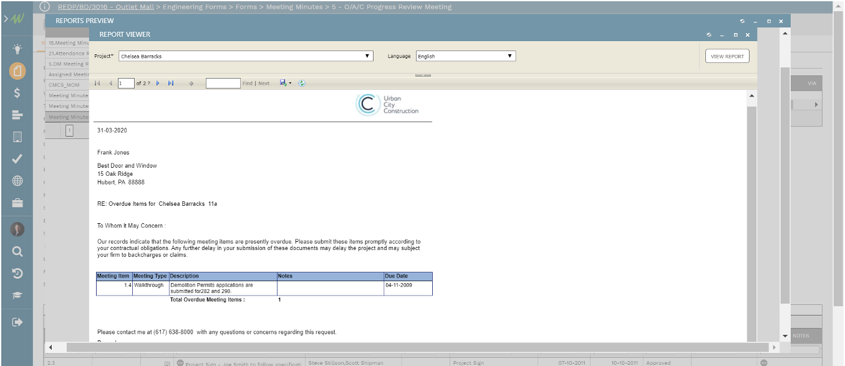Click the logout arrow icon in sidebar
The width and height of the screenshot is (845, 366).
[17, 322]
